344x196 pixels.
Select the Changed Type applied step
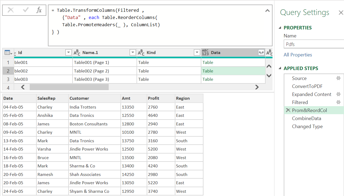[x=307, y=126]
